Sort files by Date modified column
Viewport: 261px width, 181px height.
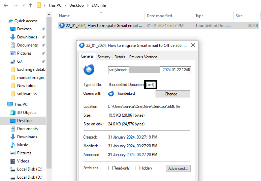159,16
